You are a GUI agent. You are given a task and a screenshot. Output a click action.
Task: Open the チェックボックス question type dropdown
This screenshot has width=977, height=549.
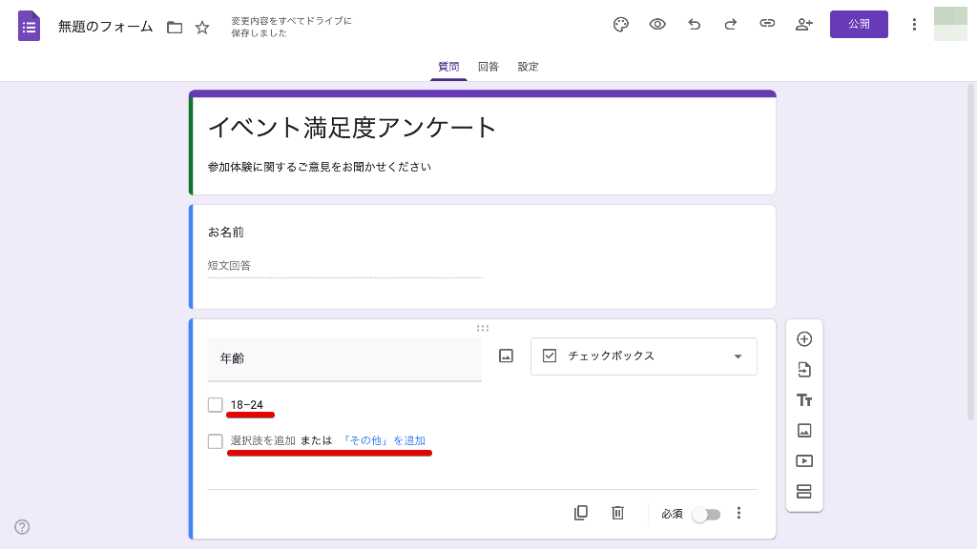(x=644, y=356)
